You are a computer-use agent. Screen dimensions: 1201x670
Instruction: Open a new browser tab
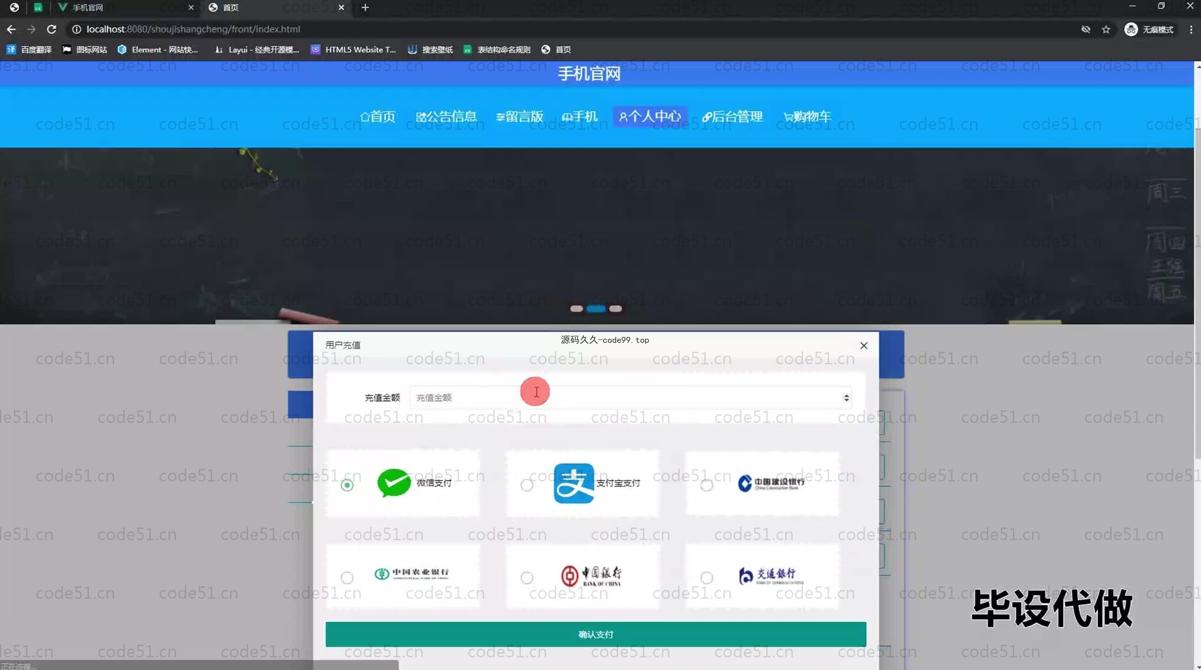(x=365, y=7)
